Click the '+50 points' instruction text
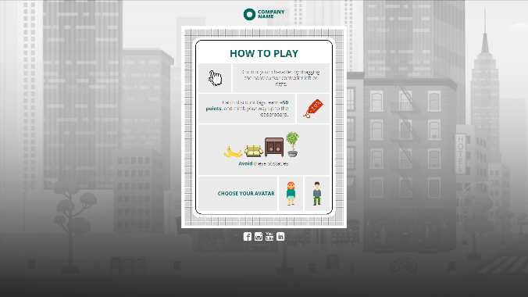This screenshot has width=528, height=297. coord(247,108)
